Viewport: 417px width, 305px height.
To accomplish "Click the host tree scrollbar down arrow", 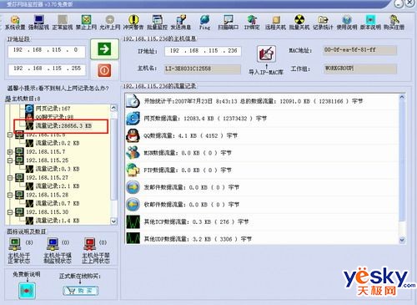I will (114, 221).
